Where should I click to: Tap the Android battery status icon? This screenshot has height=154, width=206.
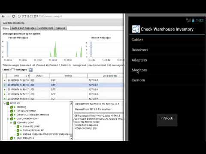193,21
